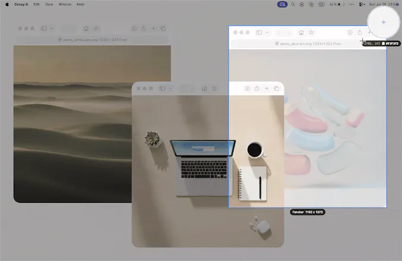Open the Help menu
This screenshot has width=402, height=261.
coord(81,4)
